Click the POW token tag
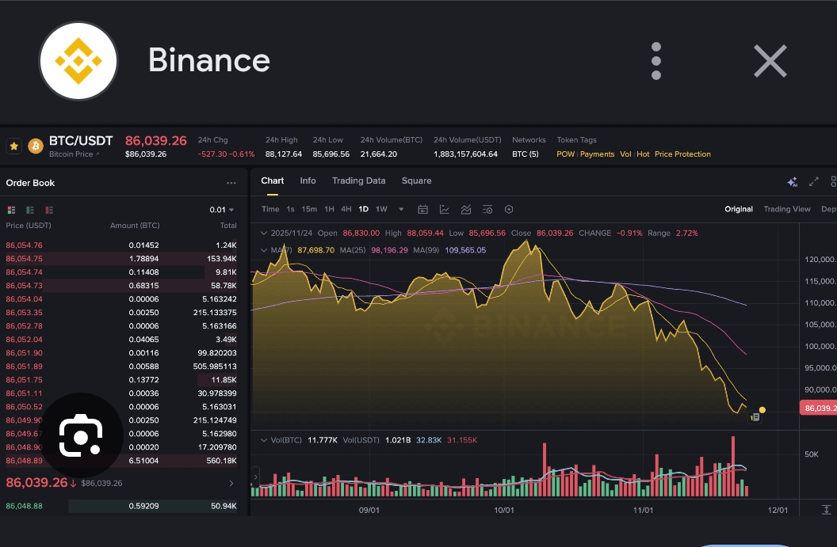837x547 pixels. coord(565,154)
